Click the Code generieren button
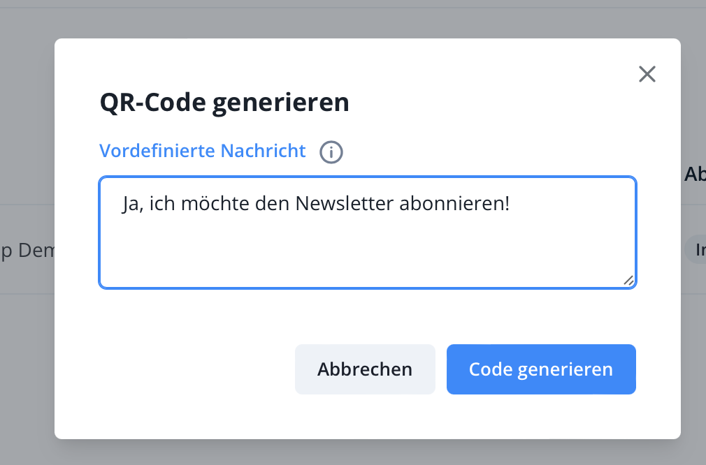 [x=541, y=369]
